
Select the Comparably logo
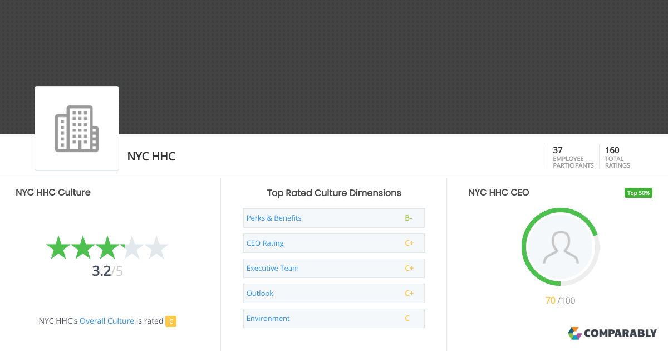613,333
